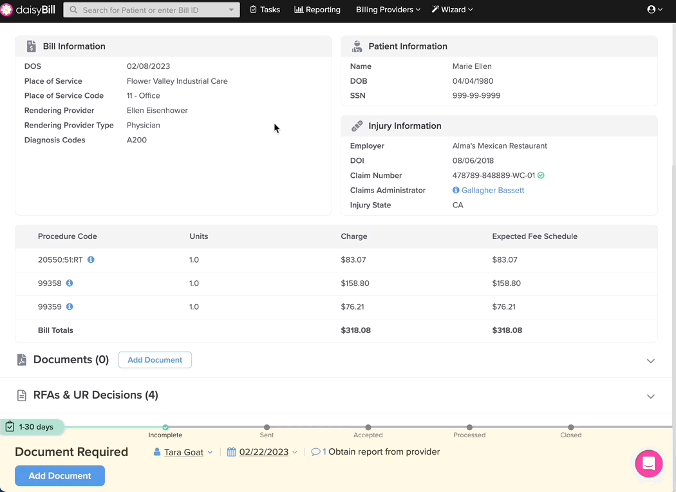Click info icon beside procedure code 99358
This screenshot has width=676, height=492.
[70, 283]
